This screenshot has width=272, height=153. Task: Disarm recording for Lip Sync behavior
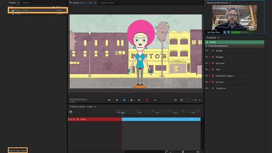coord(210,82)
